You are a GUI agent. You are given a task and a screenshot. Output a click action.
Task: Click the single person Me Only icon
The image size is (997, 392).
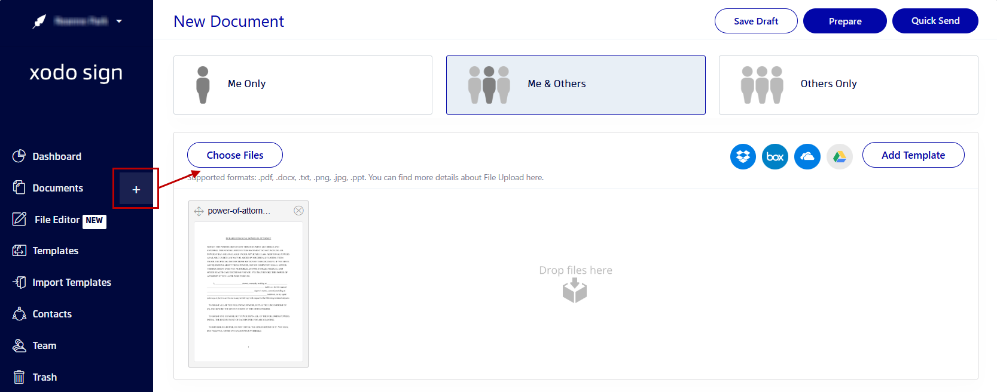pos(203,85)
